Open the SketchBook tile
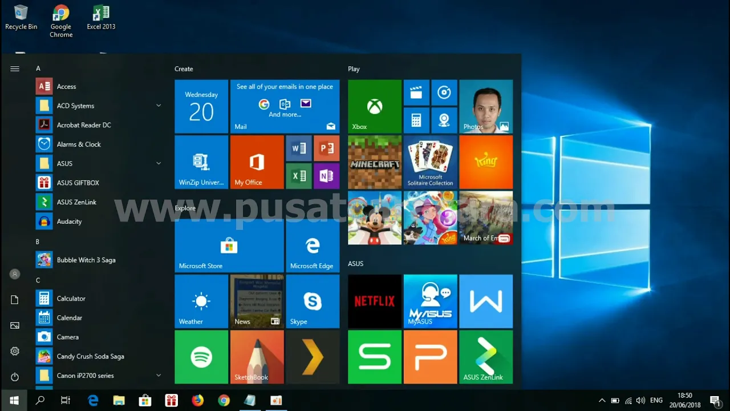This screenshot has height=411, width=730. (257, 357)
